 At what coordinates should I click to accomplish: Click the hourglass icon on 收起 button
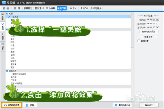point(27,105)
